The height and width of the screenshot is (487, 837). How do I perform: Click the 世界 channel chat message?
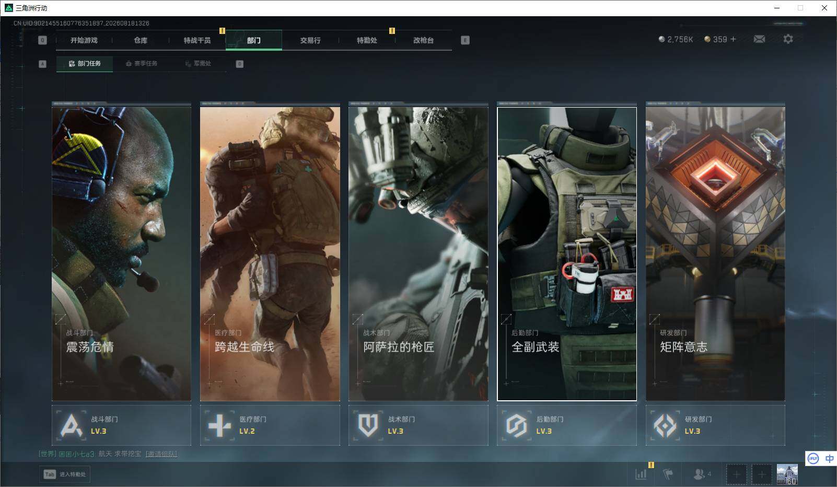pos(108,454)
